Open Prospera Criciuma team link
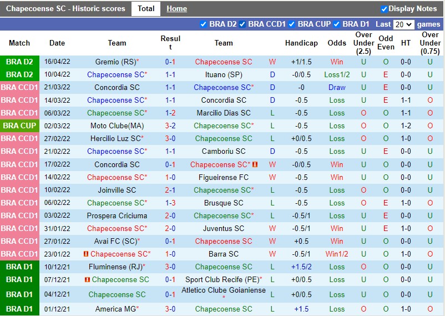Screen dimensions: 445x316 click(x=117, y=215)
